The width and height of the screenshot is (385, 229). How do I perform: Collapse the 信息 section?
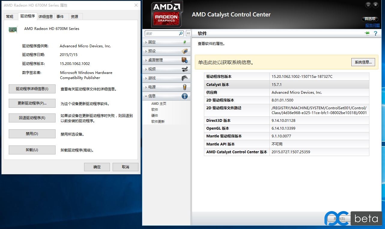pyautogui.click(x=167, y=96)
